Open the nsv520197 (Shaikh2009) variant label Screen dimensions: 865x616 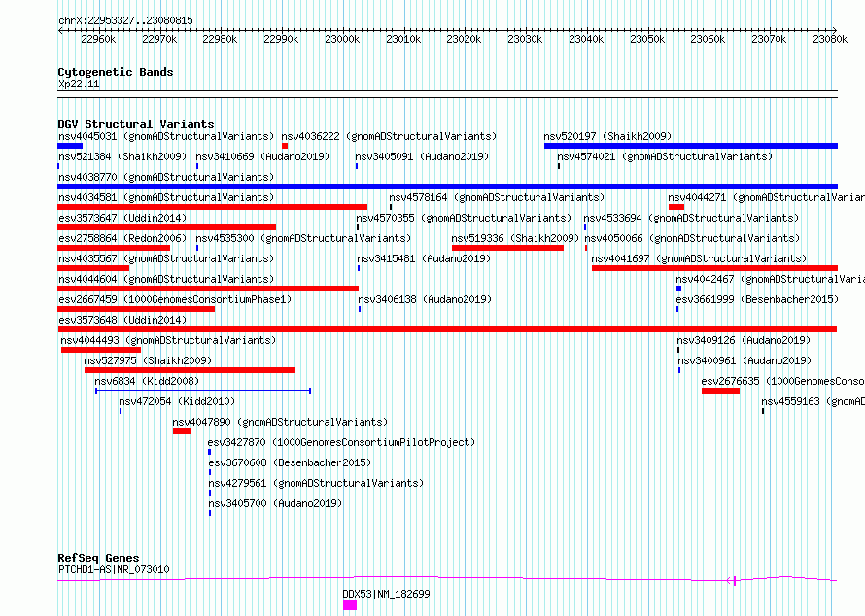tap(607, 136)
